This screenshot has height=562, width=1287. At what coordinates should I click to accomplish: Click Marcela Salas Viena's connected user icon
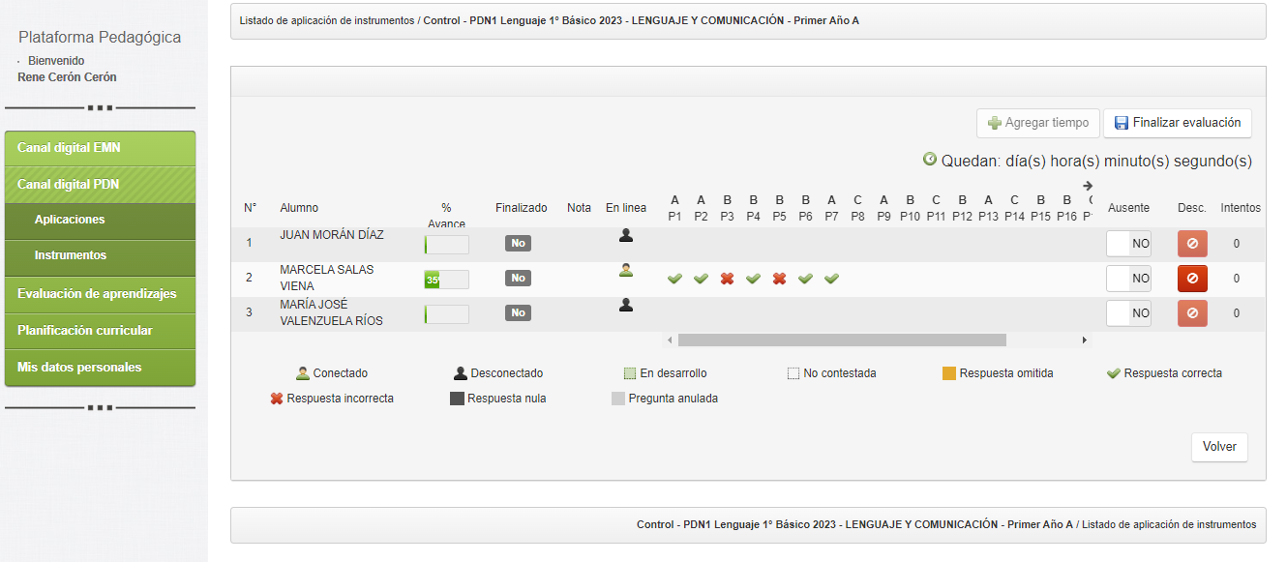tap(626, 271)
